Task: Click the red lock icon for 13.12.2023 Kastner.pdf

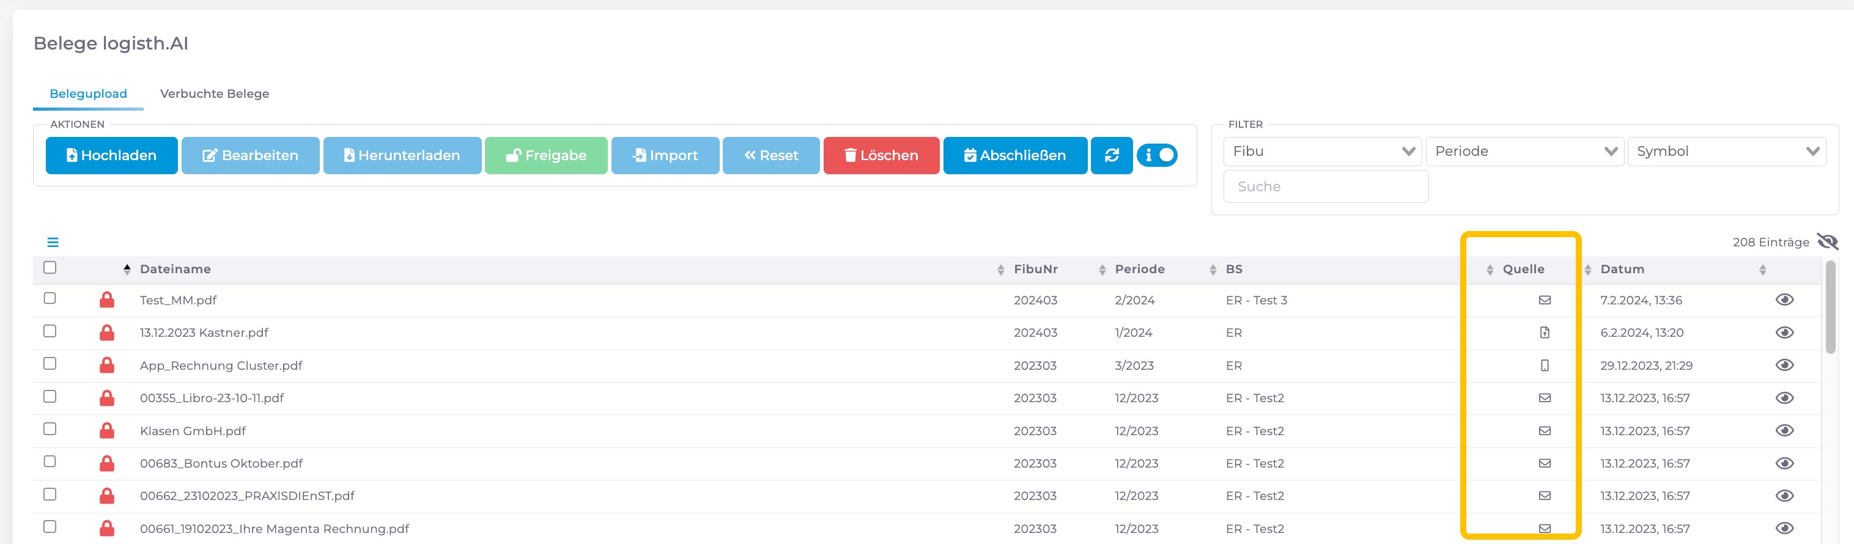Action: click(107, 333)
